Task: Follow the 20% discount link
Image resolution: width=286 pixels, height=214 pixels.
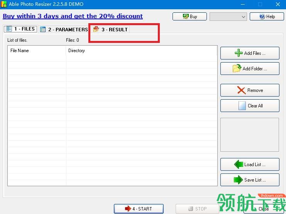Action: point(73,16)
